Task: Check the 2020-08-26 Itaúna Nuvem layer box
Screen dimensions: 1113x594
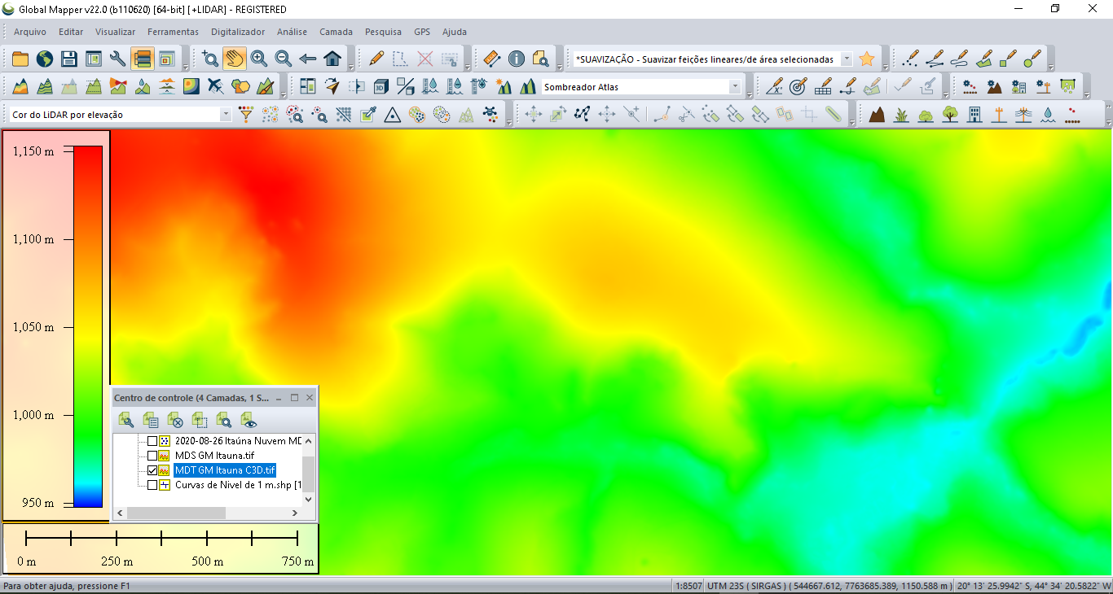Action: (x=152, y=441)
